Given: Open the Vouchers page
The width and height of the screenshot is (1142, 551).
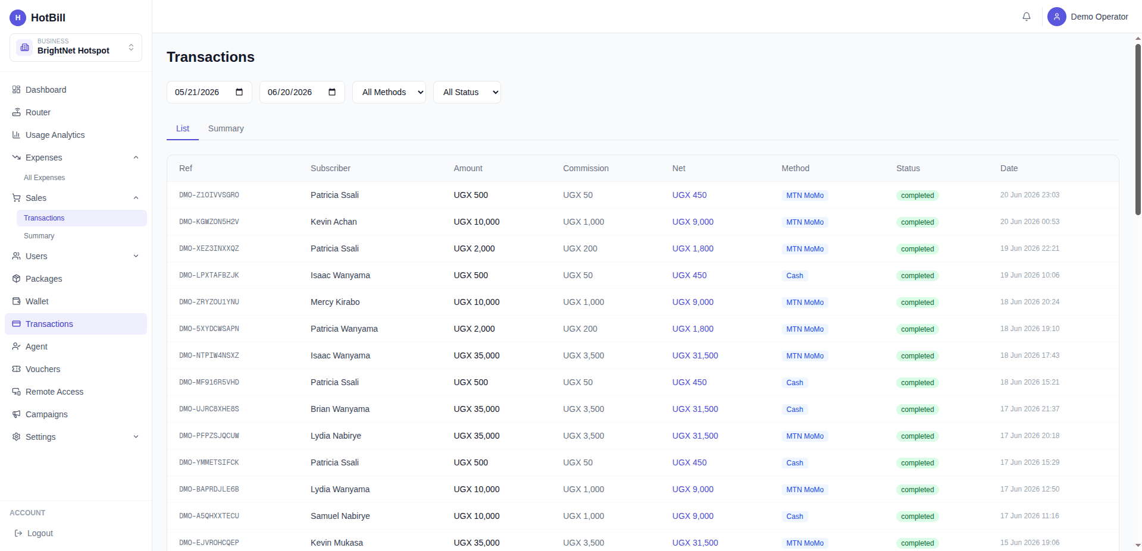Looking at the screenshot, I should tap(76, 369).
